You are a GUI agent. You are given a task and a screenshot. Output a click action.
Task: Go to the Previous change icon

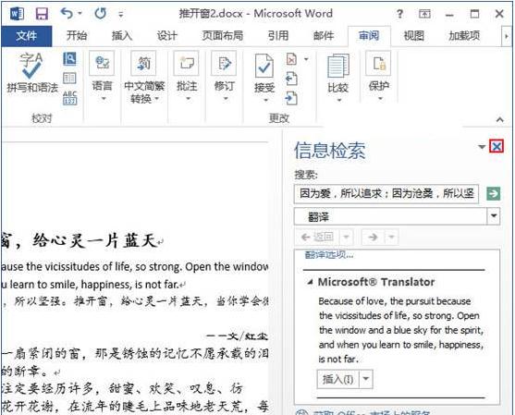click(291, 79)
